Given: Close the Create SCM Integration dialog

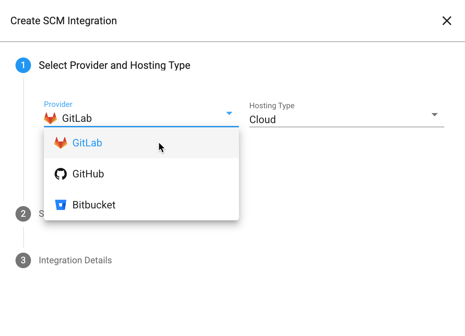Looking at the screenshot, I should point(447,21).
